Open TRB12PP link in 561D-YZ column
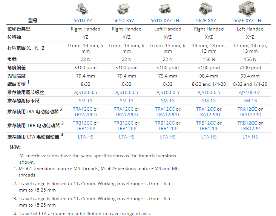Image resolution: width=276 pixels, height=216 pixels. click(x=86, y=129)
